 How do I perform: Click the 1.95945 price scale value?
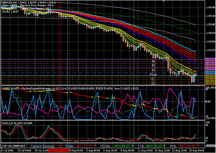[211, 25]
